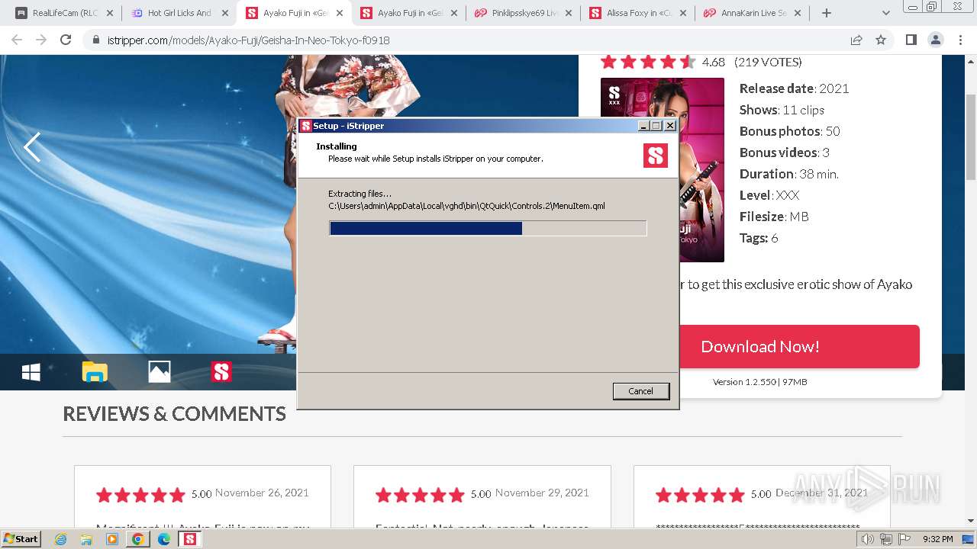The width and height of the screenshot is (977, 549).
Task: Launch Internet Explorer from taskbar
Action: coord(61,539)
